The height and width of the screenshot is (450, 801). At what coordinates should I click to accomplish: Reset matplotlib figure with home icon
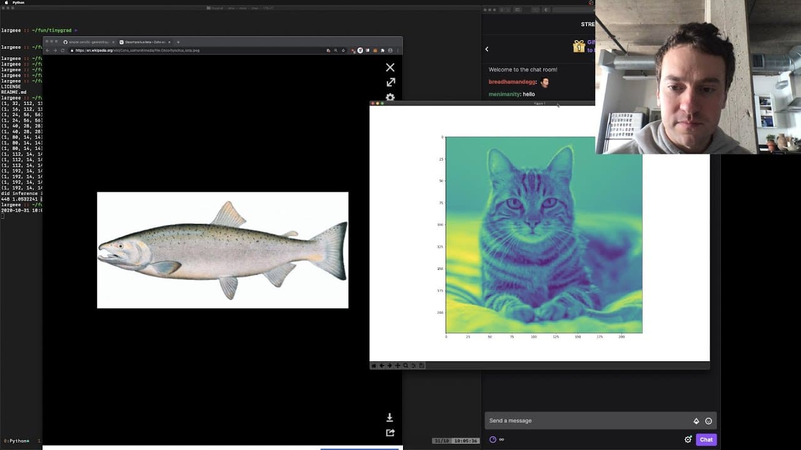pyautogui.click(x=374, y=366)
